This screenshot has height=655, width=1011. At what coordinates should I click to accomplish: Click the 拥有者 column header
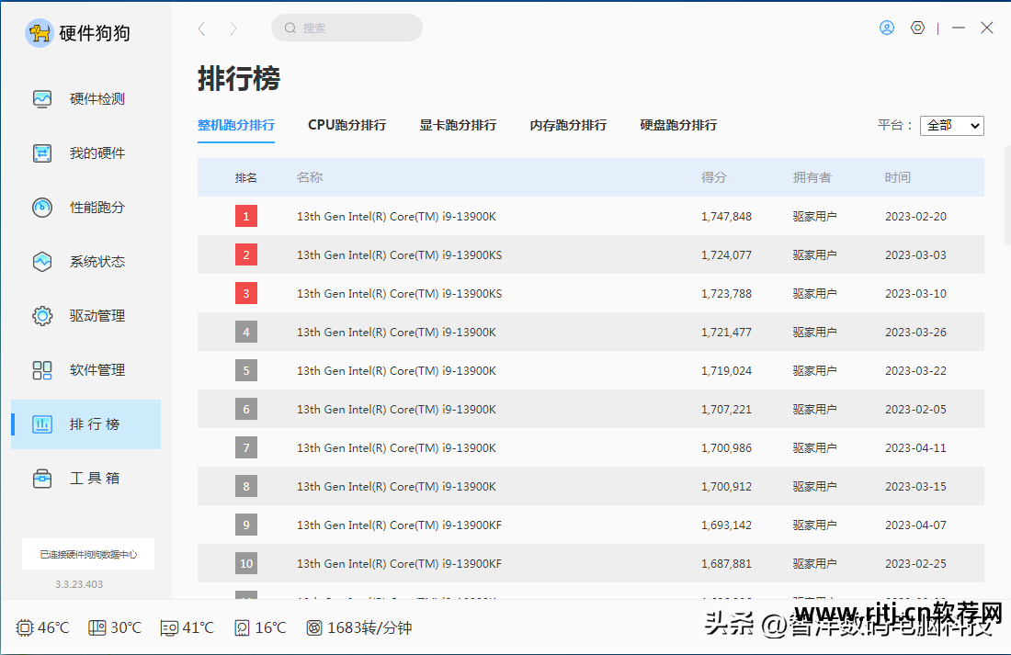point(812,177)
